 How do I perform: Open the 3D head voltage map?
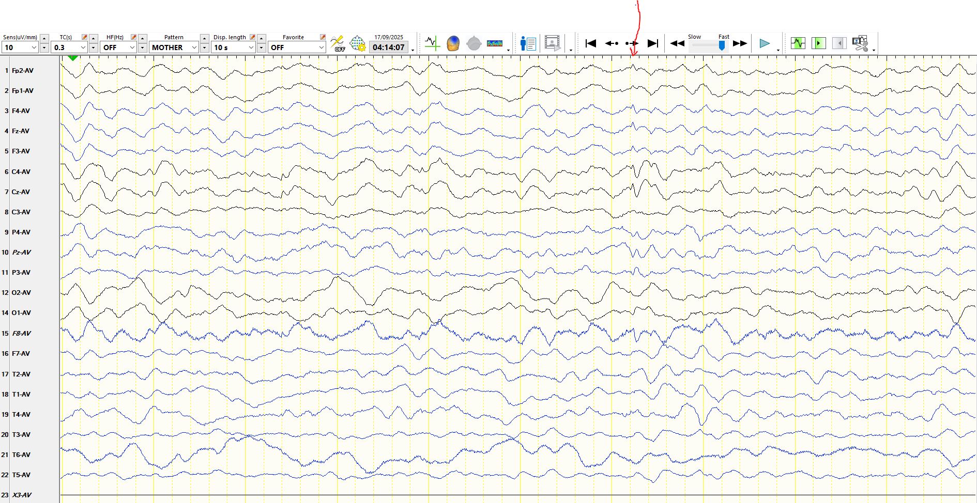[453, 43]
